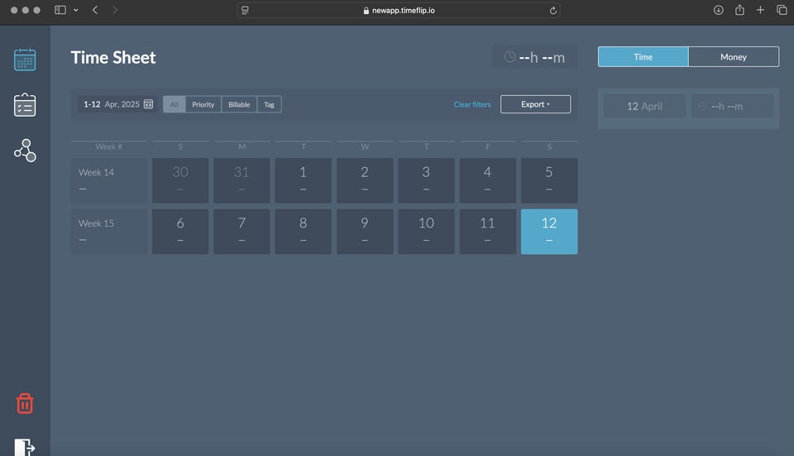Click the logout door icon
The height and width of the screenshot is (456, 794).
click(25, 447)
